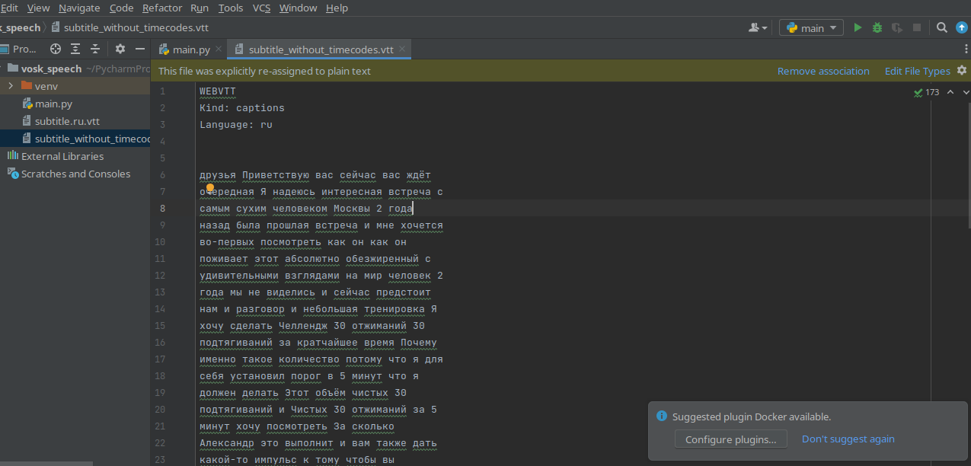Viewport: 971px width, 466px height.
Task: Go to next highlighted problem arrow
Action: tap(966, 92)
